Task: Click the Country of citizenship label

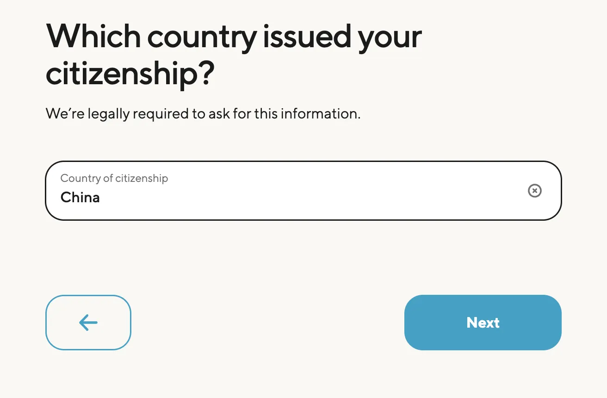Action: click(113, 178)
